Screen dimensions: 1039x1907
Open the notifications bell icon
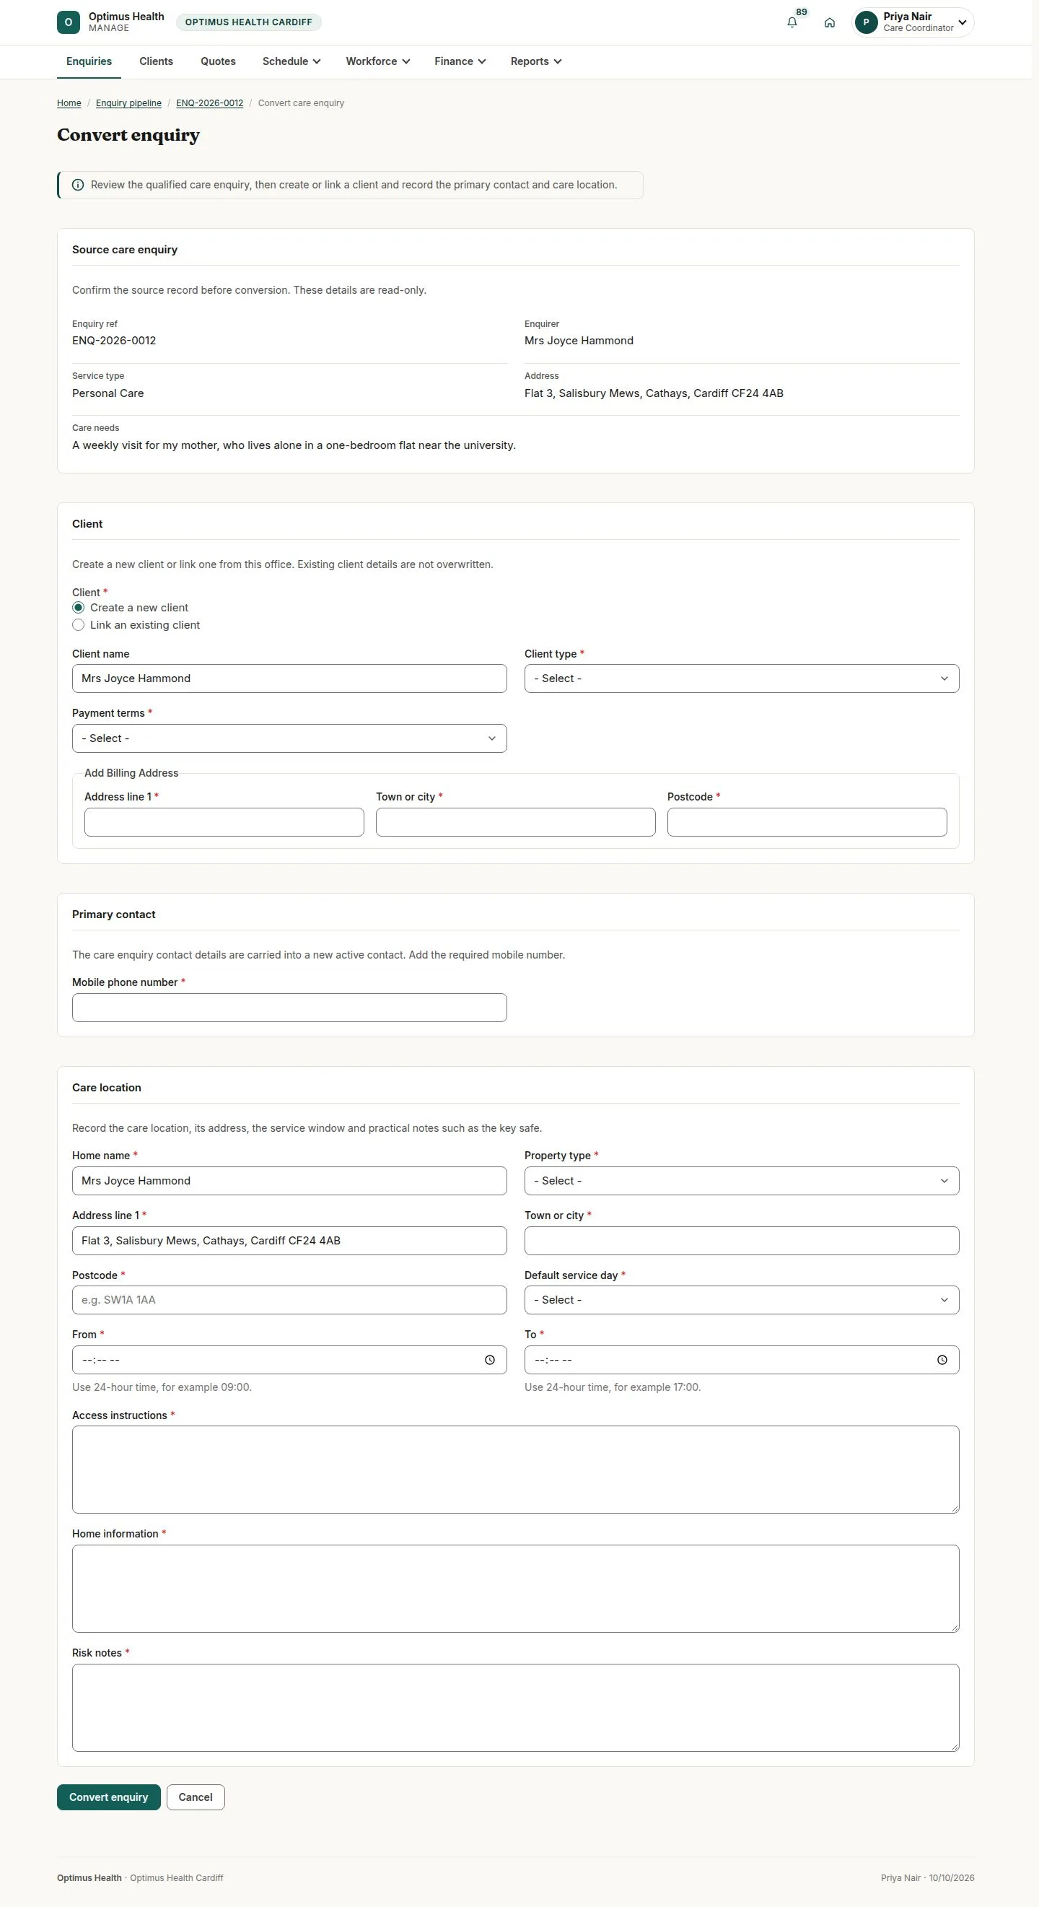coord(792,22)
